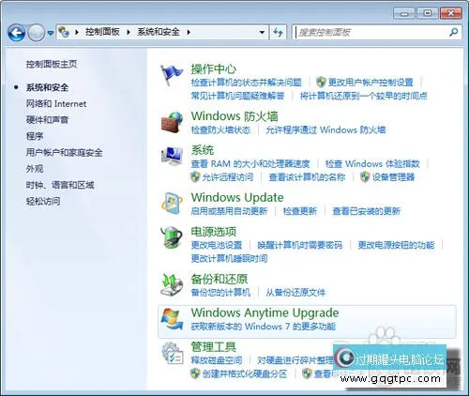Screen dimensions: 469x396
Task: Open 获取新版本的 Windows 7 的更多功能 link
Action: coord(264,327)
